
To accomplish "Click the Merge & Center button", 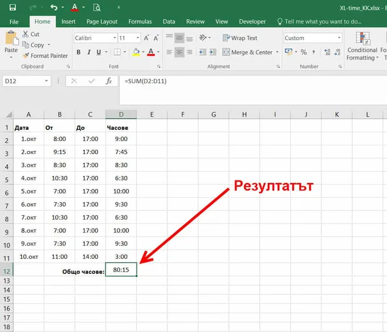I will pos(247,52).
